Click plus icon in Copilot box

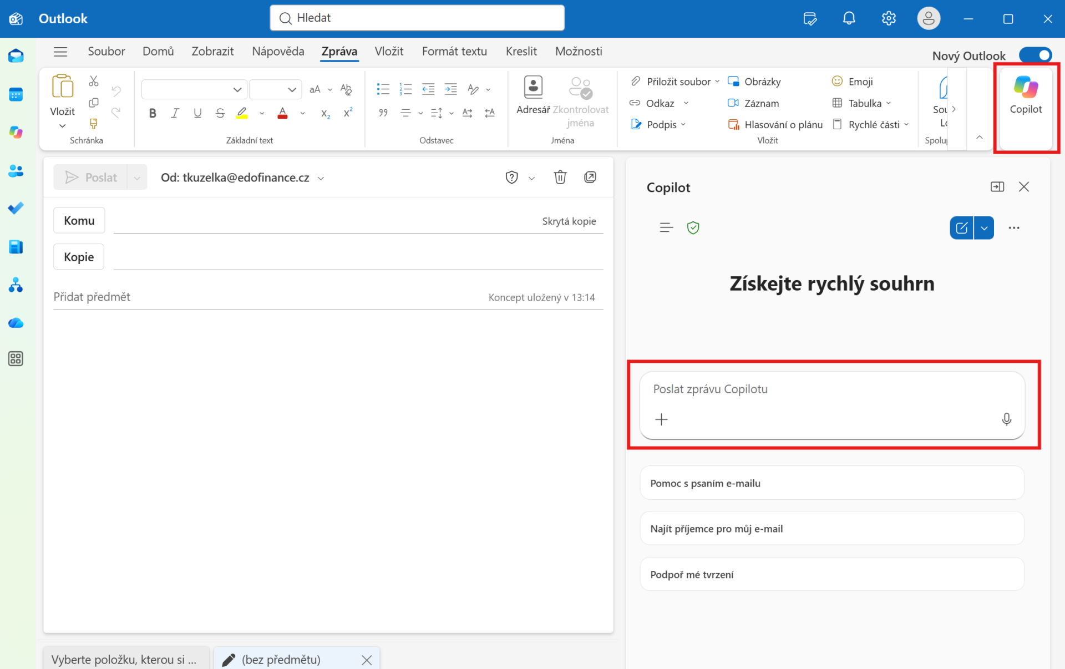[x=661, y=419]
